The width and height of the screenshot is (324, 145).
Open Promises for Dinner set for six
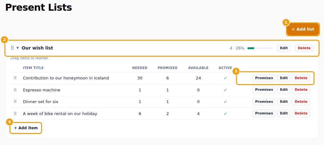tap(264, 102)
